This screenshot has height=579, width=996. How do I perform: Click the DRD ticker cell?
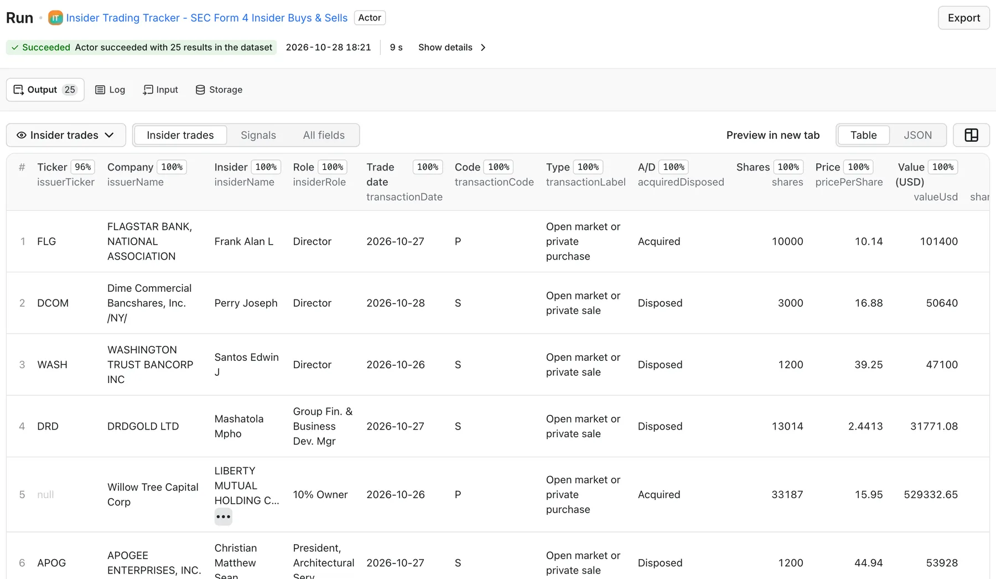pyautogui.click(x=48, y=426)
